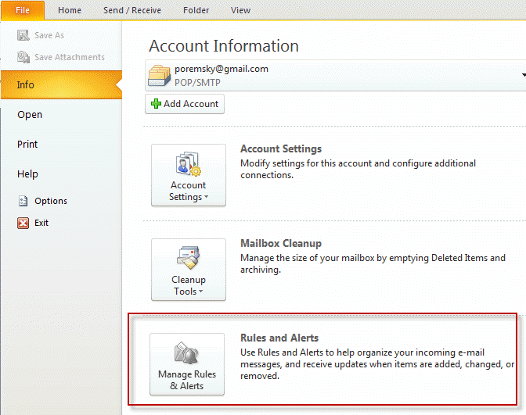This screenshot has height=415, width=526.
Task: Click the Options page icon
Action: [23, 201]
